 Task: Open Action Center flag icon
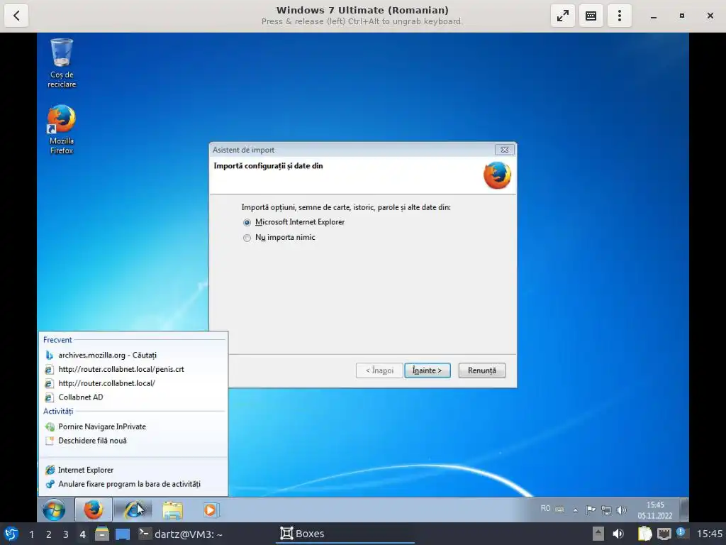coord(591,510)
